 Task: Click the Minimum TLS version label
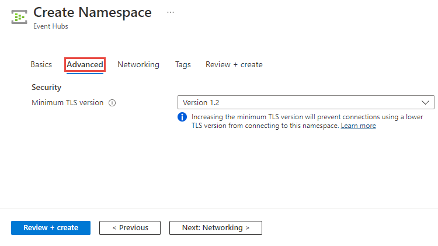click(x=67, y=103)
